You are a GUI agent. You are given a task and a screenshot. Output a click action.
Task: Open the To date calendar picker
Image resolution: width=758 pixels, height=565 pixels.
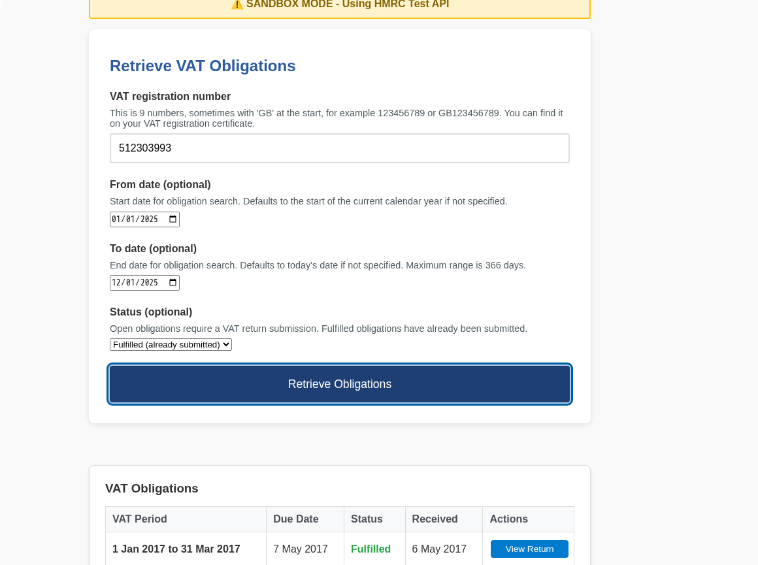174,282
